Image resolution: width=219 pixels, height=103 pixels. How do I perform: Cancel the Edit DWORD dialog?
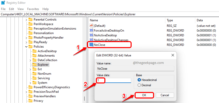[x=165, y=95]
